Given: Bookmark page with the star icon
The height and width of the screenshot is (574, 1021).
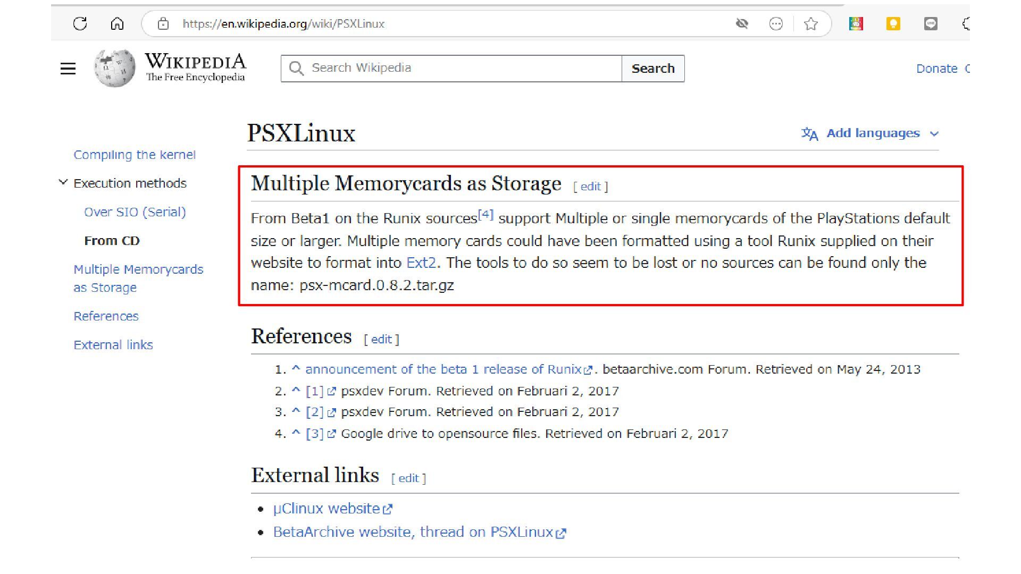Looking at the screenshot, I should pos(810,23).
